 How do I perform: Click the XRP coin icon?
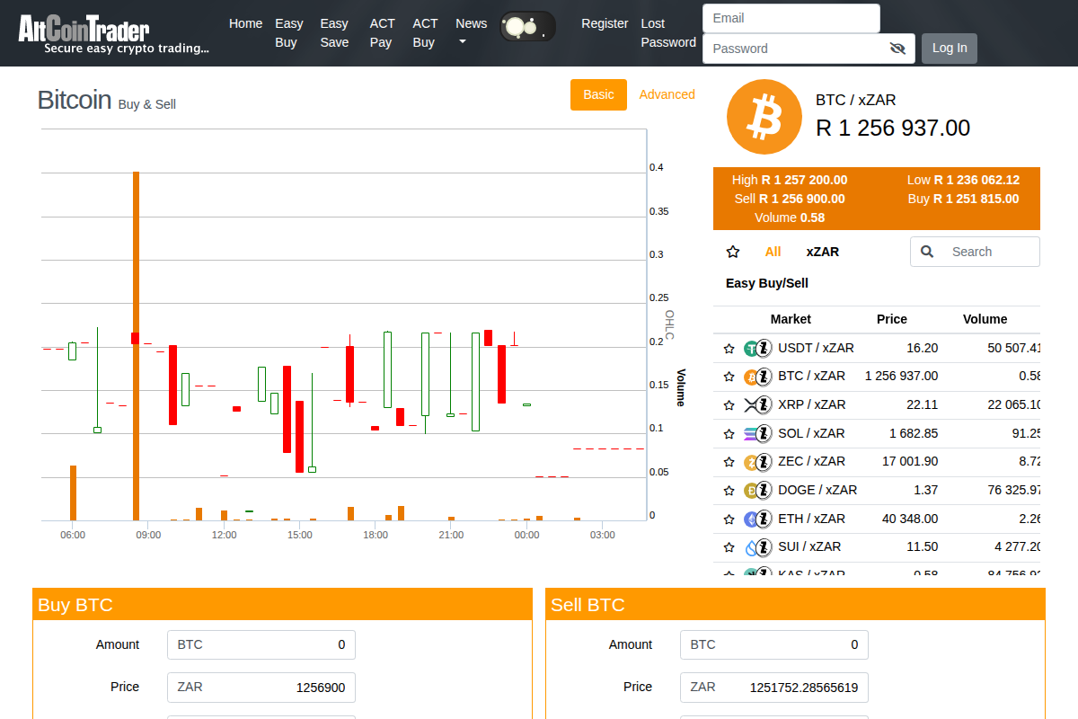click(x=752, y=405)
